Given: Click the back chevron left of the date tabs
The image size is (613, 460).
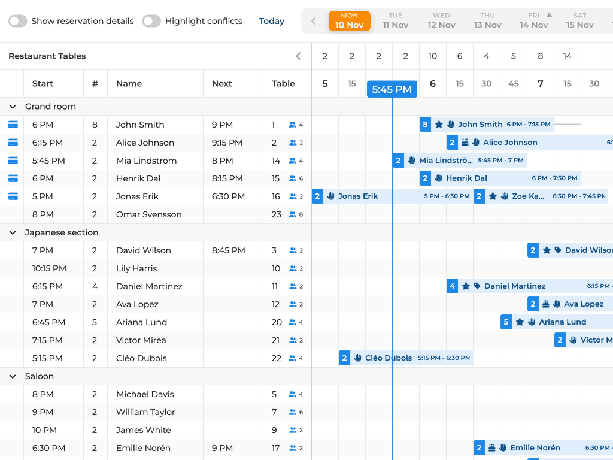Looking at the screenshot, I should [x=312, y=21].
